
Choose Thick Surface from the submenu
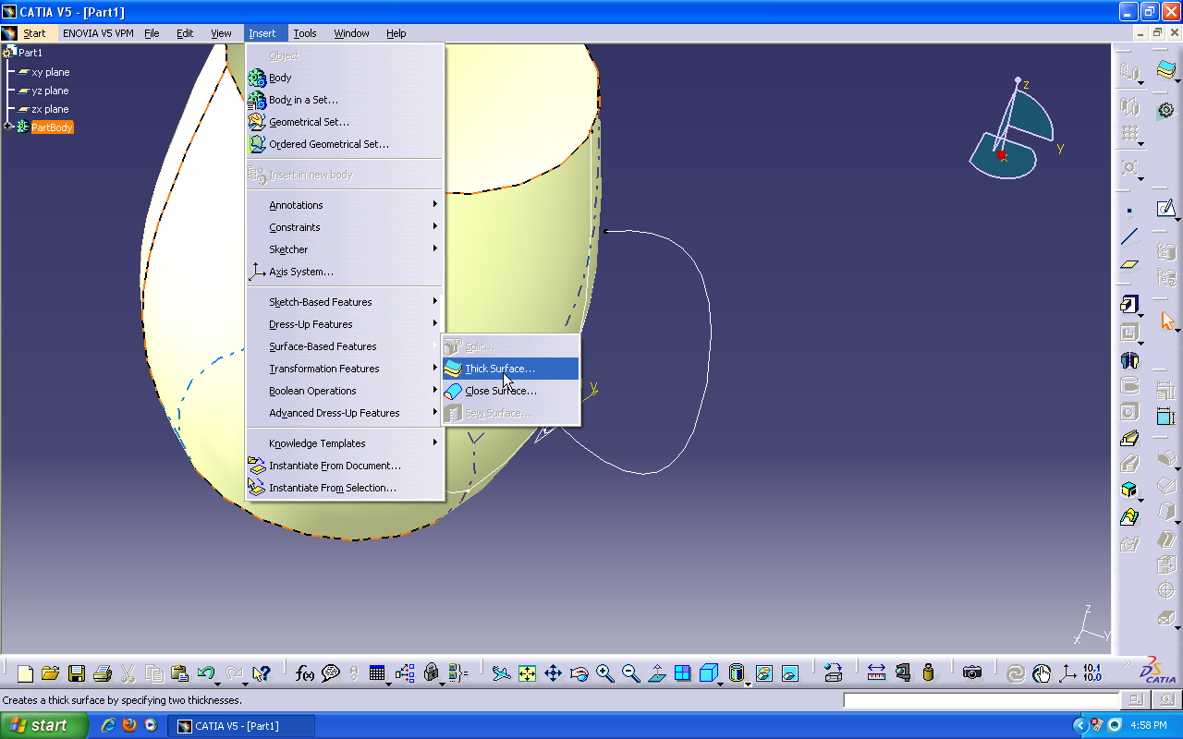499,369
